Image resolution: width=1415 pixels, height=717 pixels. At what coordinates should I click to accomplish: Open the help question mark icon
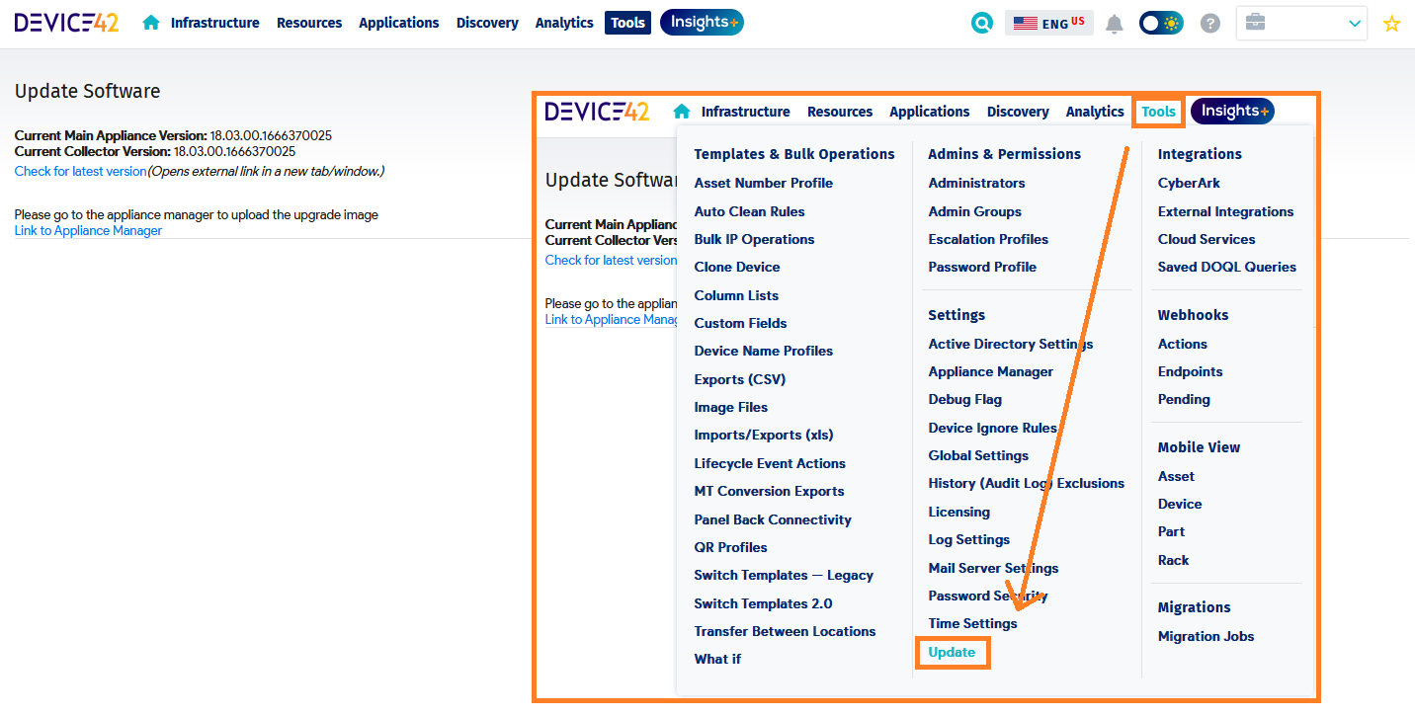click(1210, 23)
